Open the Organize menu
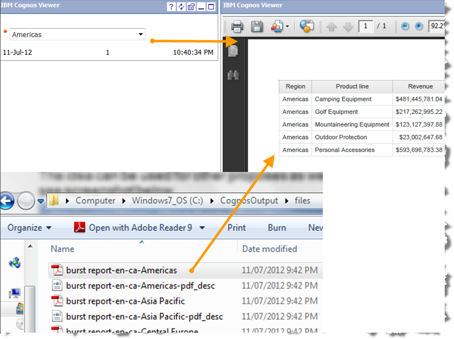Viewport: 454px width, 339px height. 29,228
